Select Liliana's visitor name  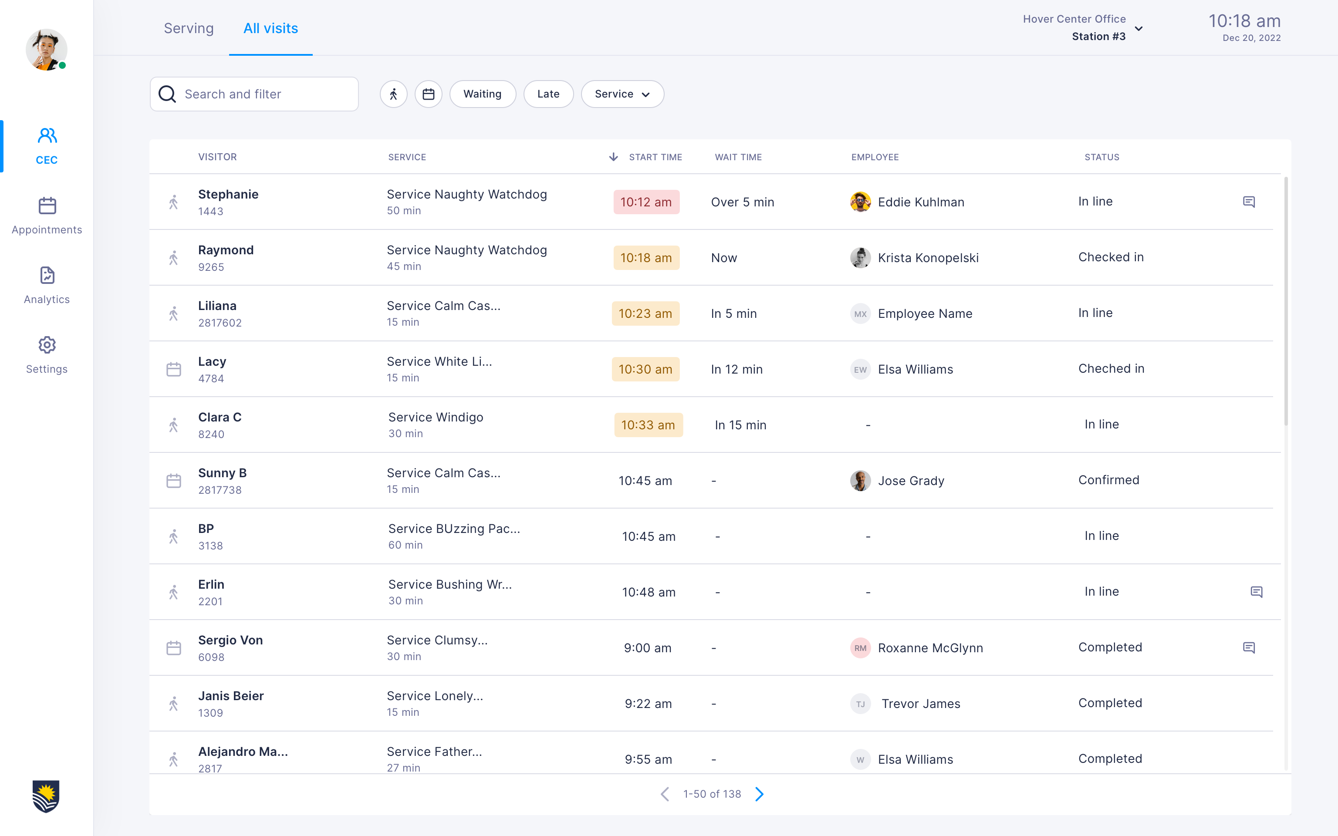[217, 306]
